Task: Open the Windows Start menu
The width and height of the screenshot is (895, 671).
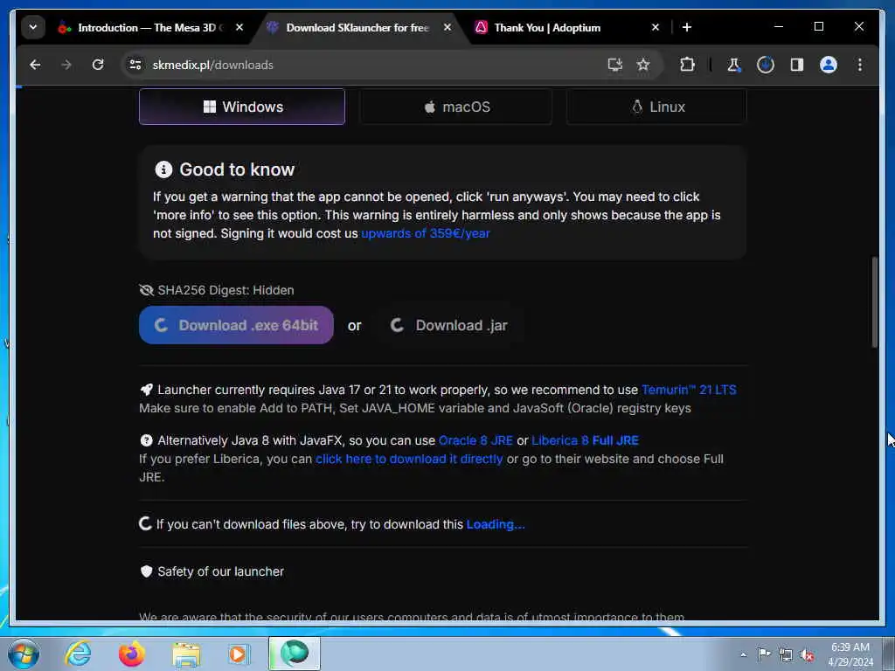Action: point(24,654)
